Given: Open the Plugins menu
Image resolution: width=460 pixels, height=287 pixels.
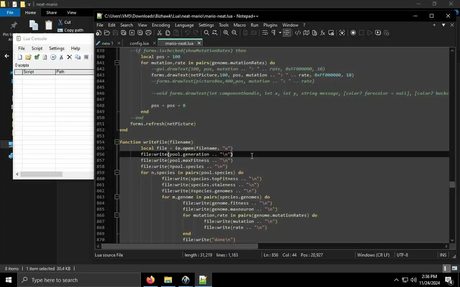Looking at the screenshot, I should pos(270,25).
